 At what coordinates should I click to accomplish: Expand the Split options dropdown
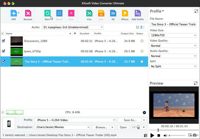[x=173, y=66]
